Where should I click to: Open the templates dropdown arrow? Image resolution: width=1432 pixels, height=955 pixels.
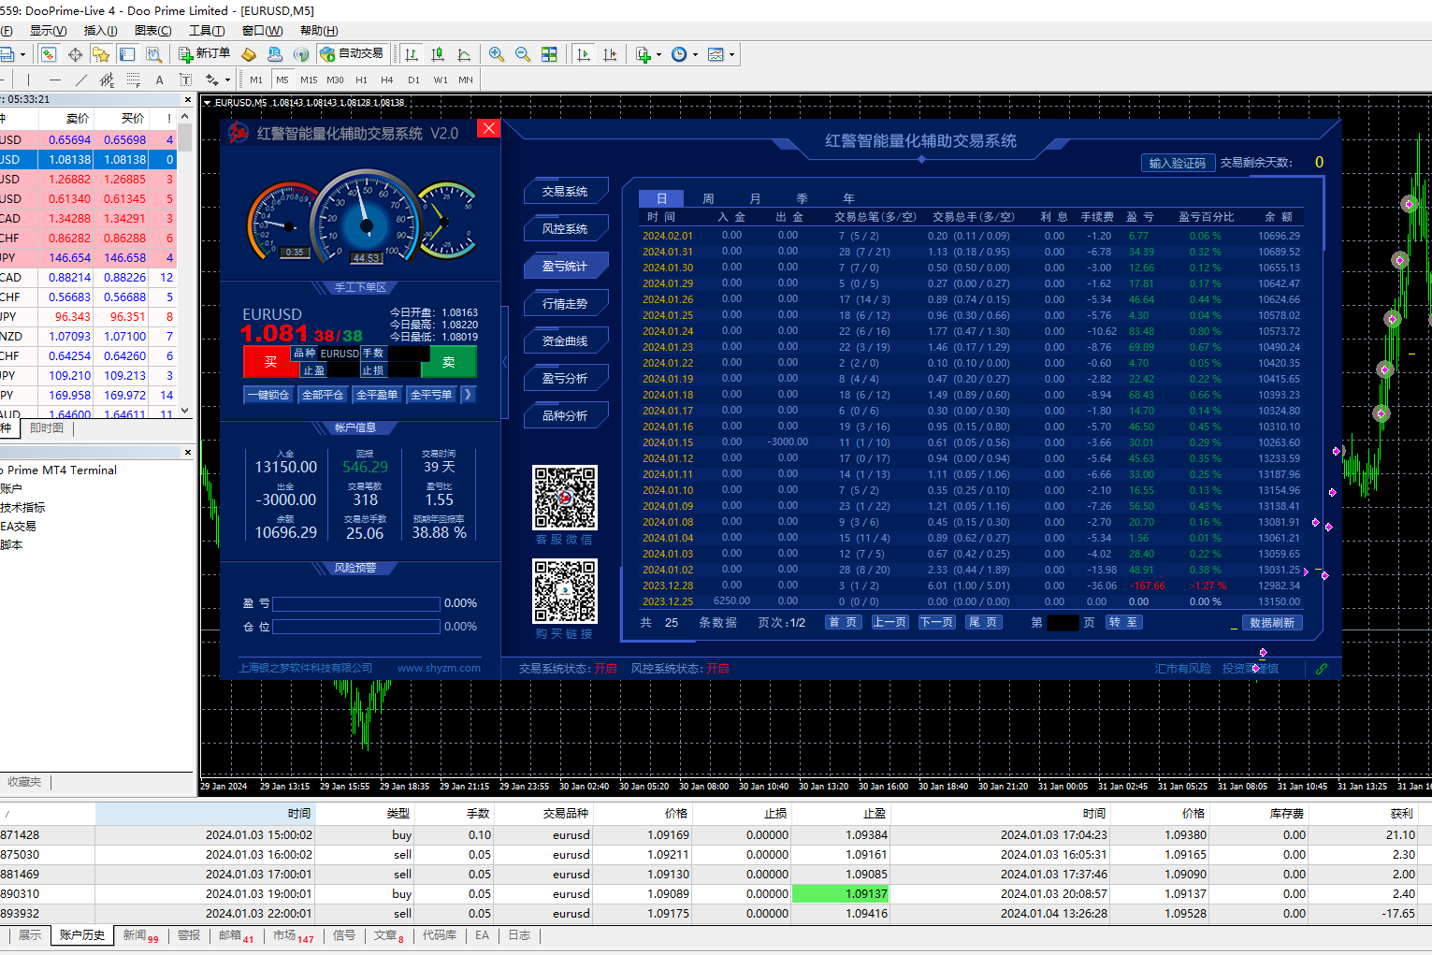tap(731, 54)
